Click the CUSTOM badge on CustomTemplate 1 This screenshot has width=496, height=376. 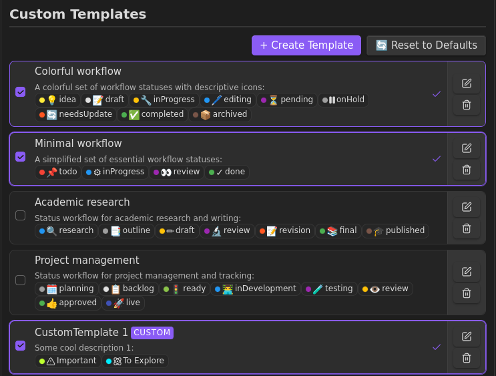152,333
